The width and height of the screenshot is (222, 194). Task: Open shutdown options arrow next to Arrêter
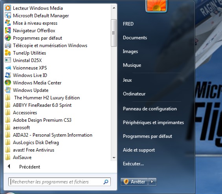pos(152,181)
